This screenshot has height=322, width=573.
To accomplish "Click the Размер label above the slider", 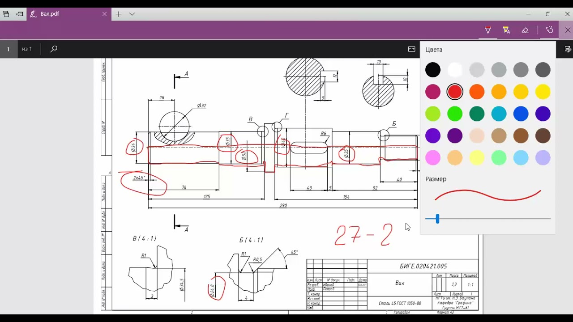I will click(436, 179).
